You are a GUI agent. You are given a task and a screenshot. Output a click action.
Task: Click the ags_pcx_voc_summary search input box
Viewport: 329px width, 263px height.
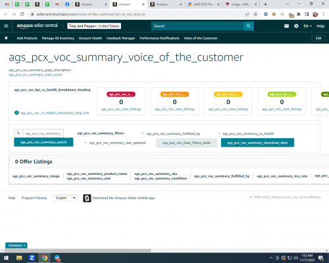coord(43,133)
